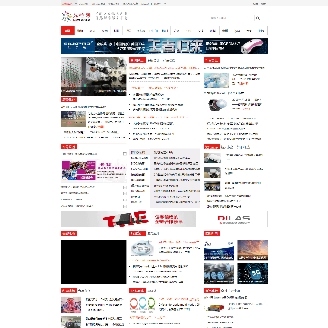
Task: Click the round camera lens product image
Action: point(218,106)
